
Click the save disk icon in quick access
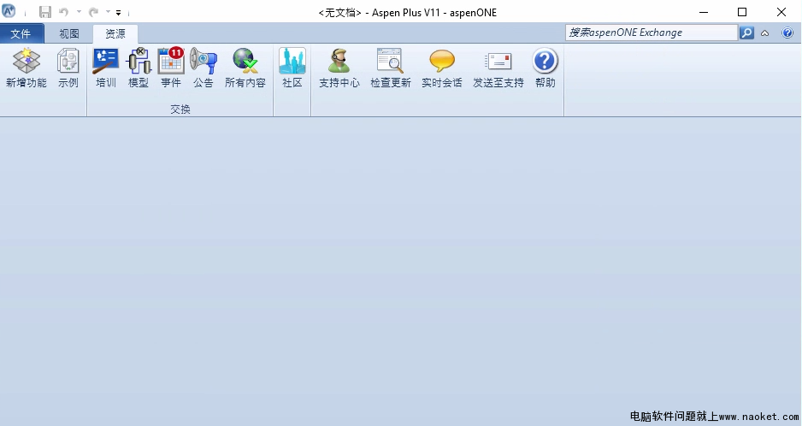[x=45, y=12]
